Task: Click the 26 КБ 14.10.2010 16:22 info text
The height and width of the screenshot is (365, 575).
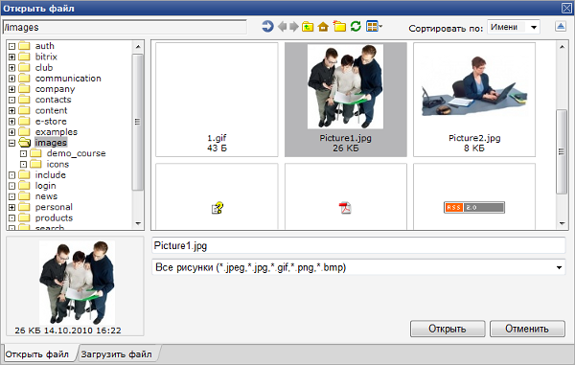Action: 68,331
